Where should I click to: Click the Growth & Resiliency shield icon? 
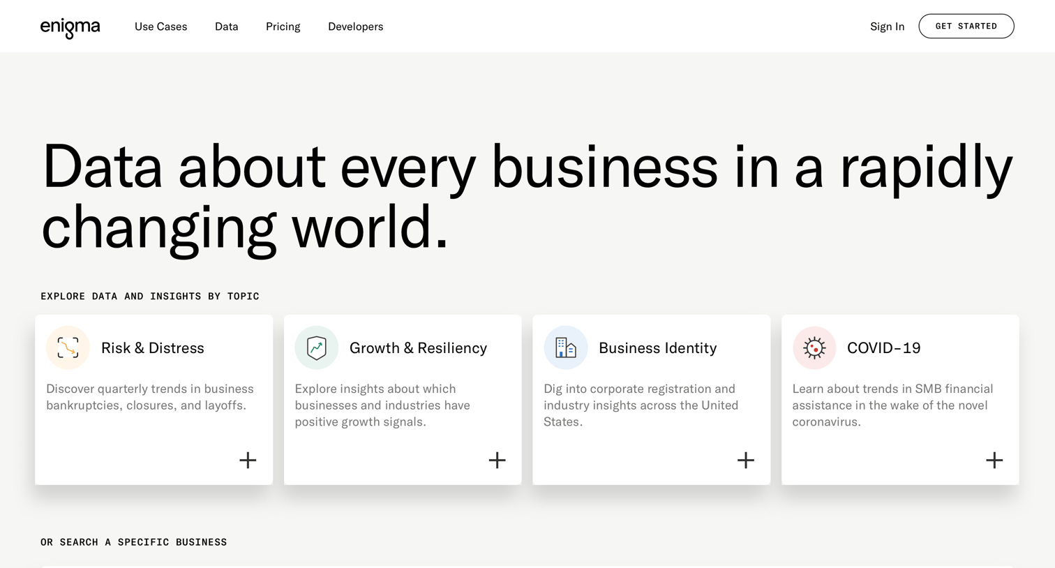[317, 347]
